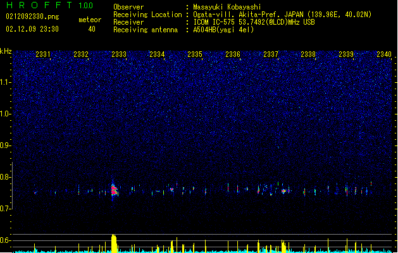The image size is (398, 253).
Task: Click the 2335 time marker
Action: tap(195, 54)
